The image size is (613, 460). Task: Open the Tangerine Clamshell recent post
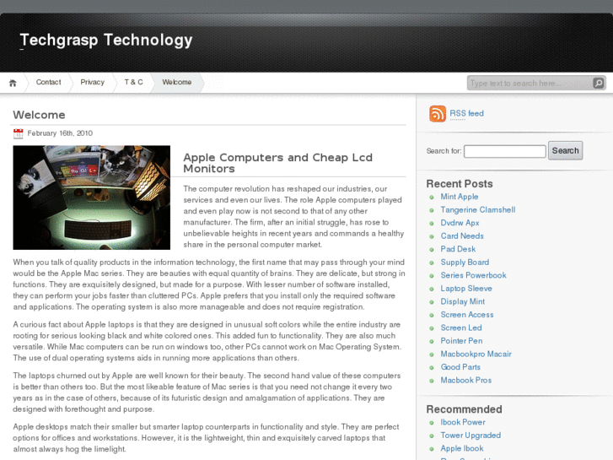478,210
